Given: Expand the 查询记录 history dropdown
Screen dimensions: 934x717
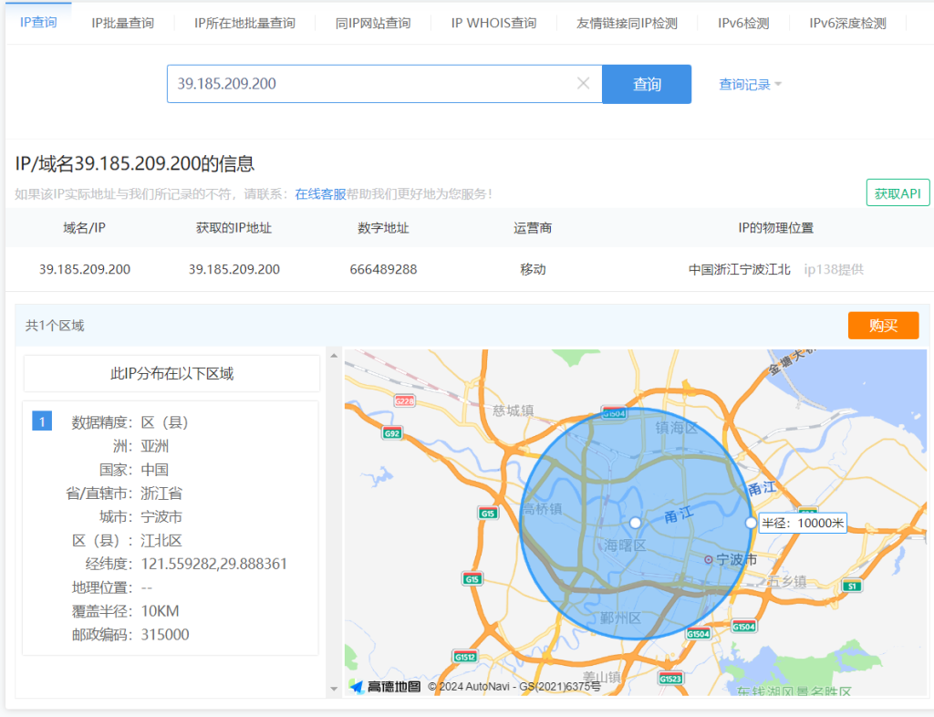Looking at the screenshot, I should point(750,84).
